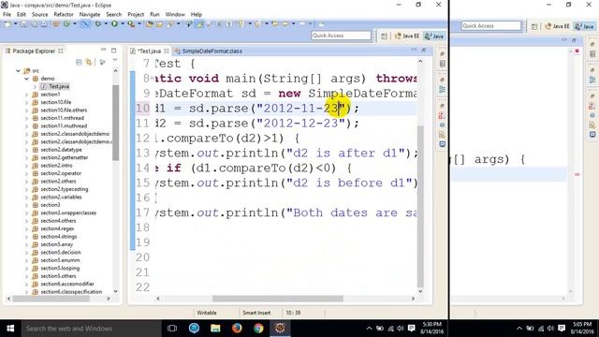Click line 10 parse date code

pos(257,109)
